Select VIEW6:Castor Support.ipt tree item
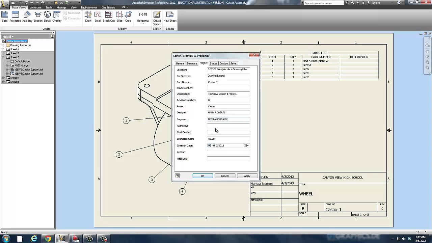This screenshot has height=243, width=432. click(29, 74)
